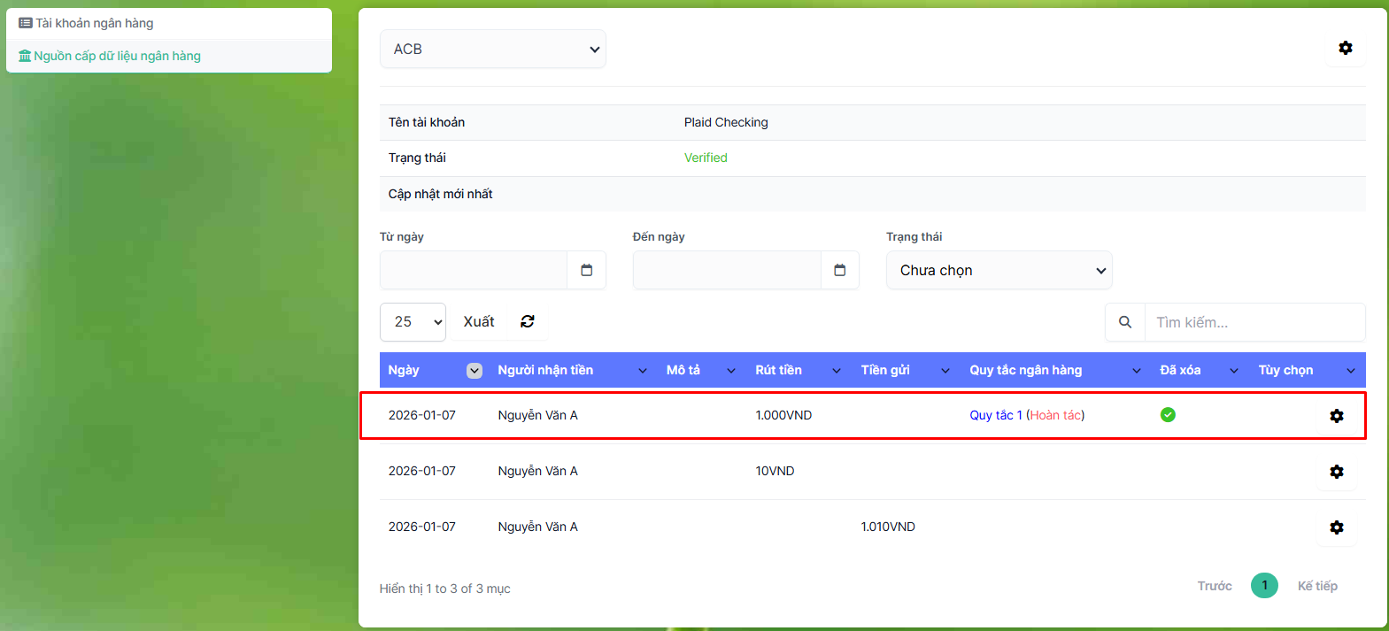Toggle the sort checkbox in the Ngày column header

[x=475, y=371]
